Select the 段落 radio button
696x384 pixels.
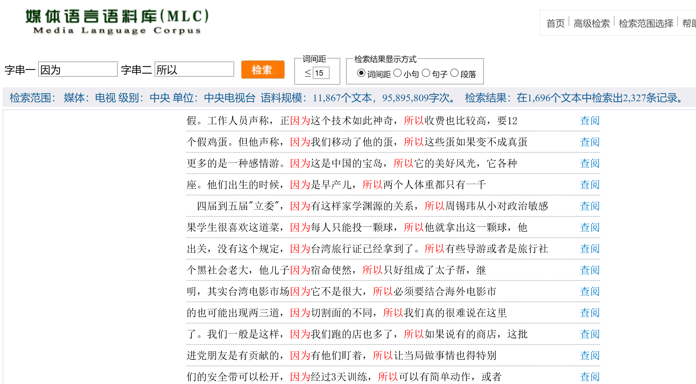click(x=454, y=73)
